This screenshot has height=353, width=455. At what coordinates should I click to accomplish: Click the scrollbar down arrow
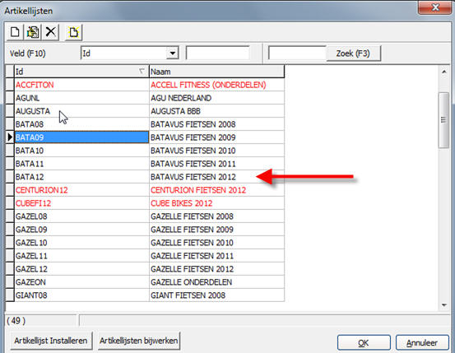(444, 305)
